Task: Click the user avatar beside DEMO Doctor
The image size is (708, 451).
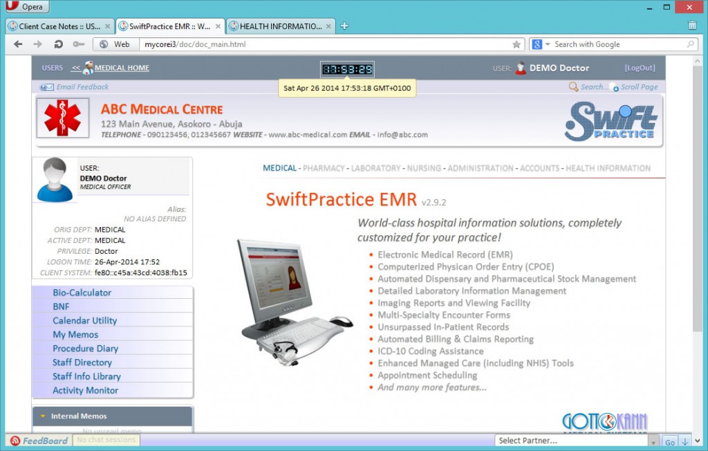Action: 521,68
